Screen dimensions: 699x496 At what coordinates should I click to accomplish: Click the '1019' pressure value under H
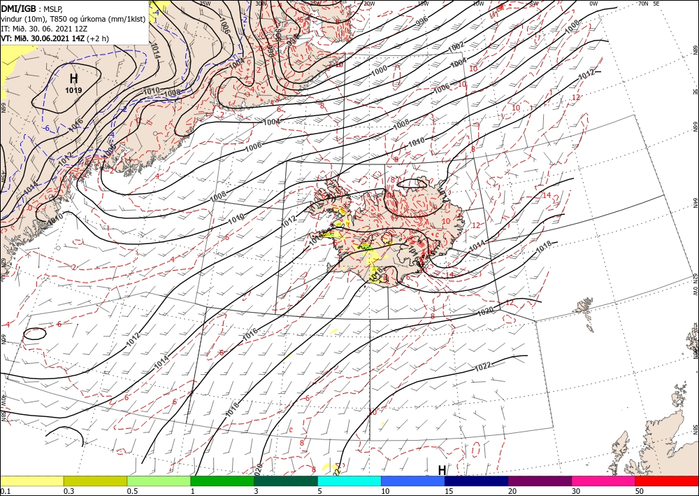tap(73, 90)
